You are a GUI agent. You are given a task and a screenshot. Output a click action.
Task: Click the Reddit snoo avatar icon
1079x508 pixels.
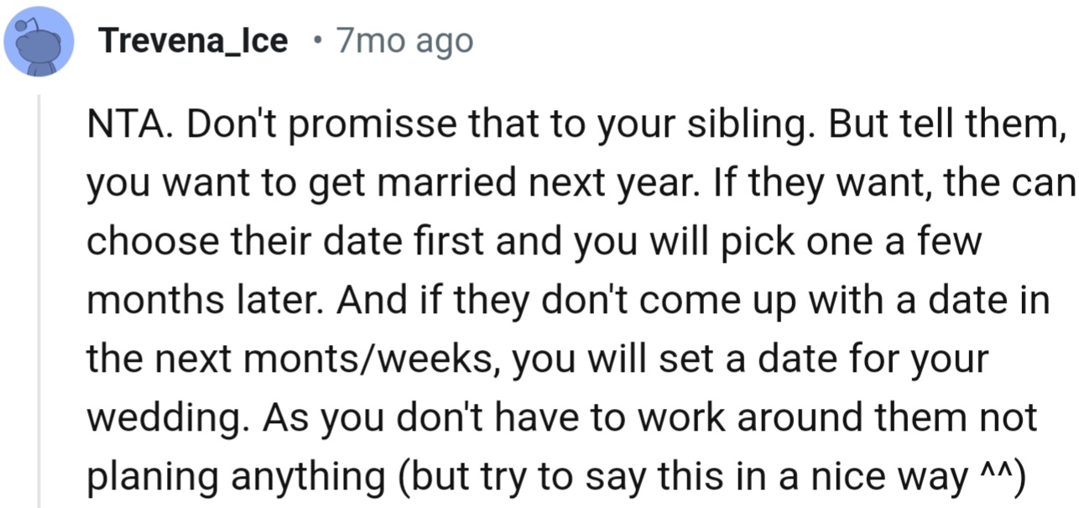(x=41, y=41)
